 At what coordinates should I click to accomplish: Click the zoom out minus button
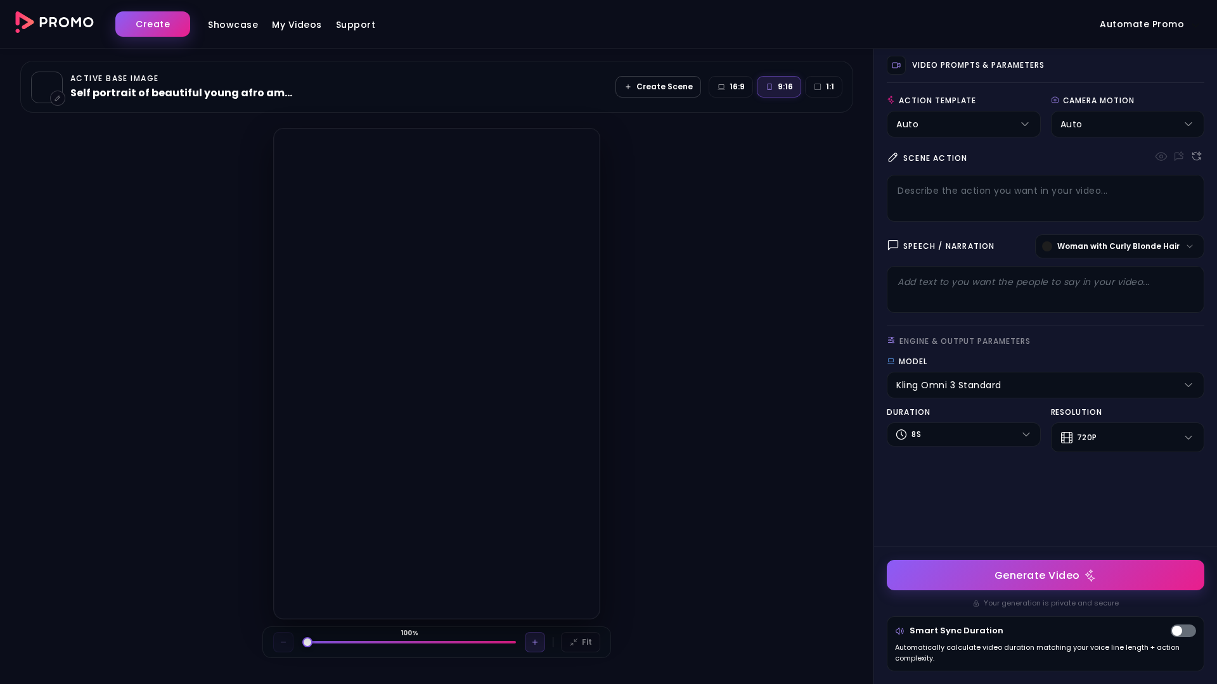pyautogui.click(x=283, y=642)
